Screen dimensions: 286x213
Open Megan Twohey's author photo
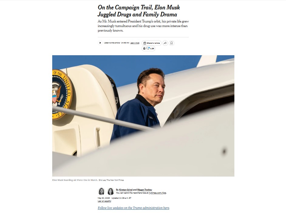(111, 191)
